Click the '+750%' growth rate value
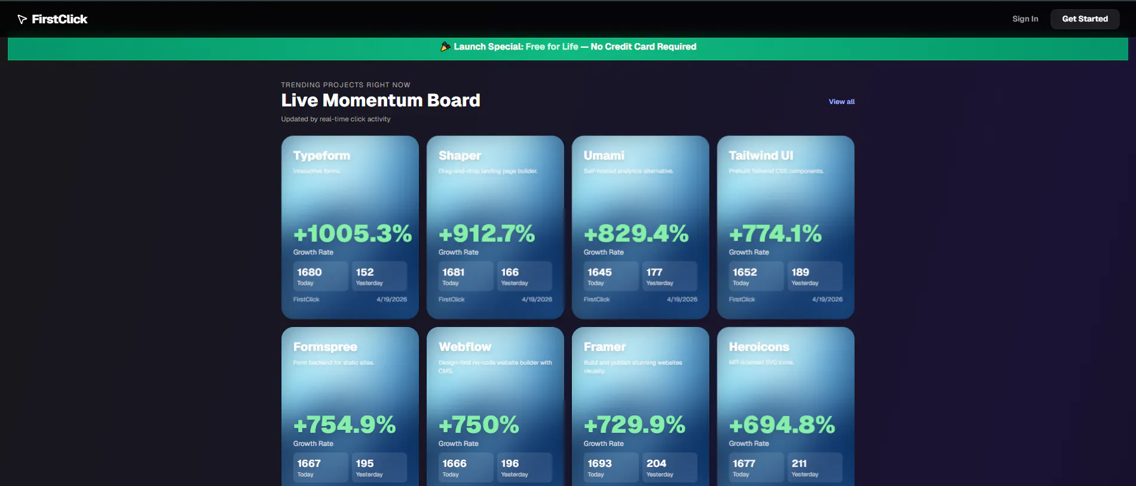 pyautogui.click(x=479, y=424)
